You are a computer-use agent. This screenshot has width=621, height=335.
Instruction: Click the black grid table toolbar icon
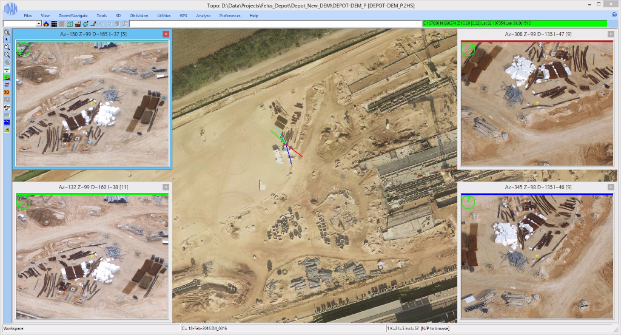tap(54, 24)
